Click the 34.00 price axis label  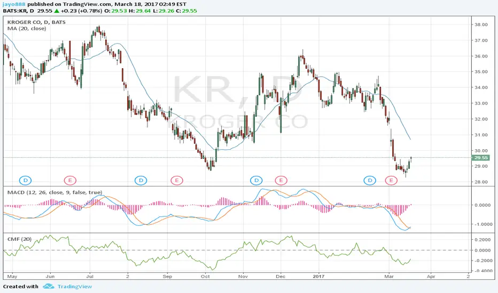[x=481, y=87]
